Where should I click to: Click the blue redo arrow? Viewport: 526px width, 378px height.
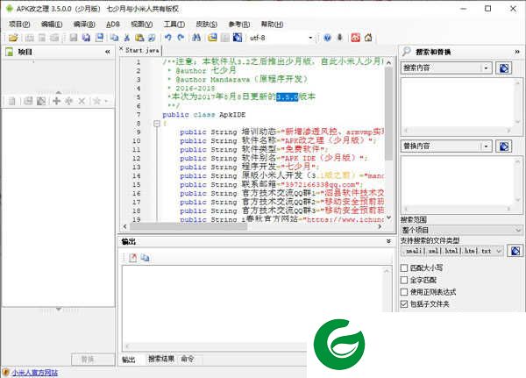click(x=181, y=38)
